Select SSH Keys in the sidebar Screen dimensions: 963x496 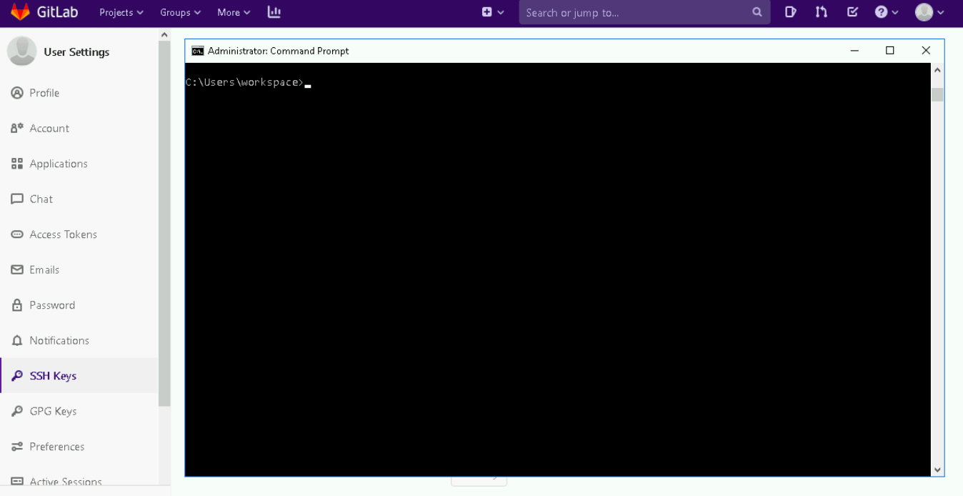pyautogui.click(x=53, y=376)
